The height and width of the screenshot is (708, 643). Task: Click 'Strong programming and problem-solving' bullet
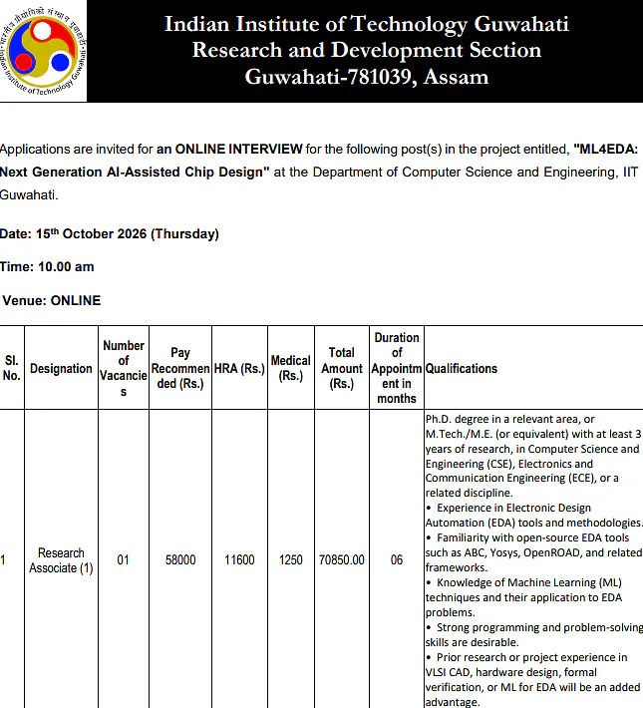tap(534, 627)
